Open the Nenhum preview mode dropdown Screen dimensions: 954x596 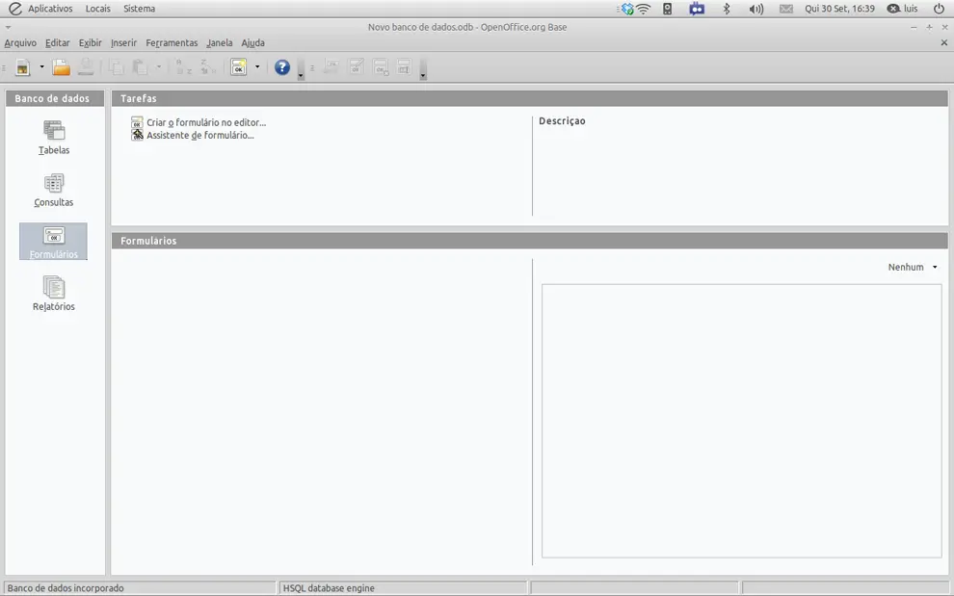(x=913, y=267)
